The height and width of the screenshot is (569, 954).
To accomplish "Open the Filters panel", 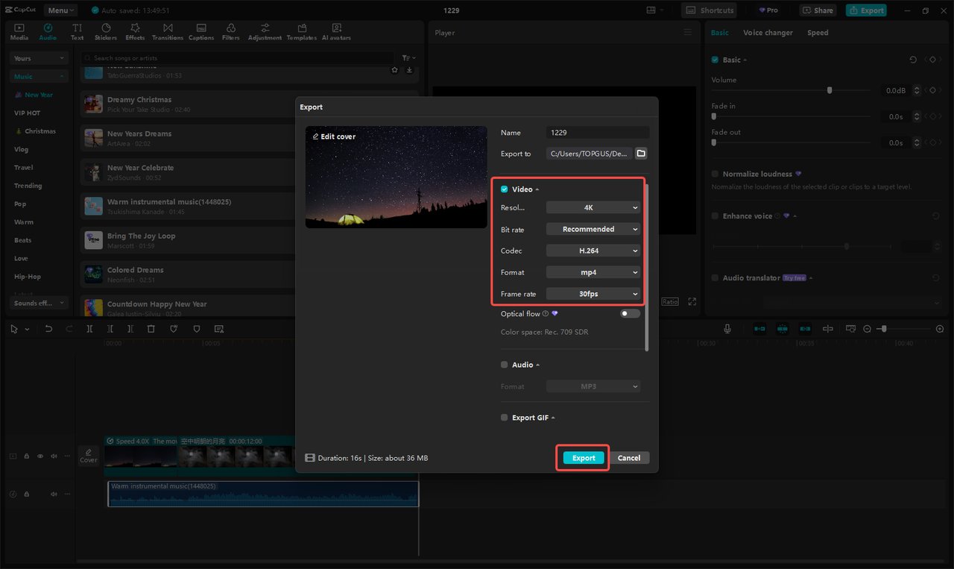I will click(231, 31).
